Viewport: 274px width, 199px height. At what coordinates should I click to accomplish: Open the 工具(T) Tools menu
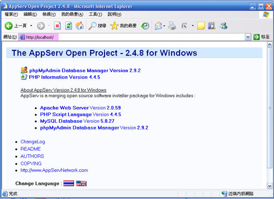[95, 14]
